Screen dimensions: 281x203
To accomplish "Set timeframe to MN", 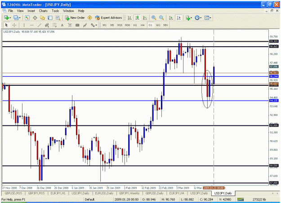I will 165,25.
